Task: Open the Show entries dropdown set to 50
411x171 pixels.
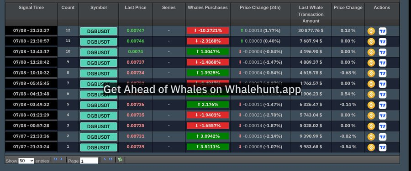Action: coord(26,161)
